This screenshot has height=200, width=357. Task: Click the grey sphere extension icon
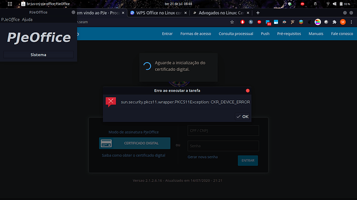pos(326,22)
